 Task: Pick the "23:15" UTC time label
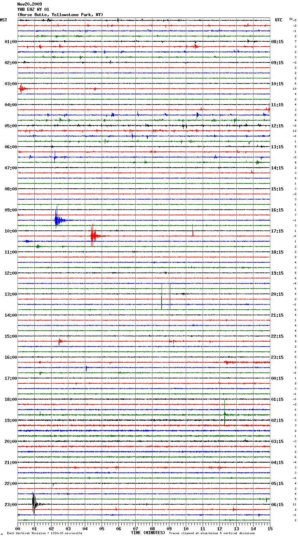click(277, 357)
